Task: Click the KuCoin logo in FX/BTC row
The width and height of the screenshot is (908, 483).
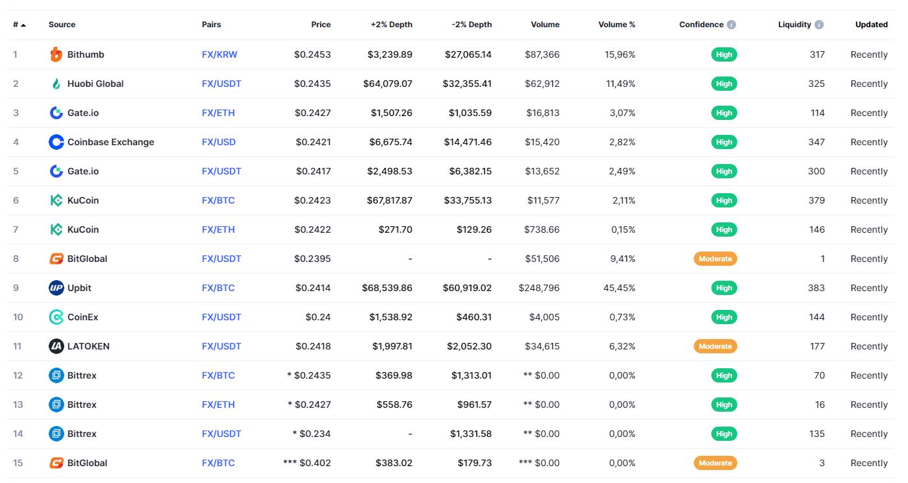Action: point(56,200)
